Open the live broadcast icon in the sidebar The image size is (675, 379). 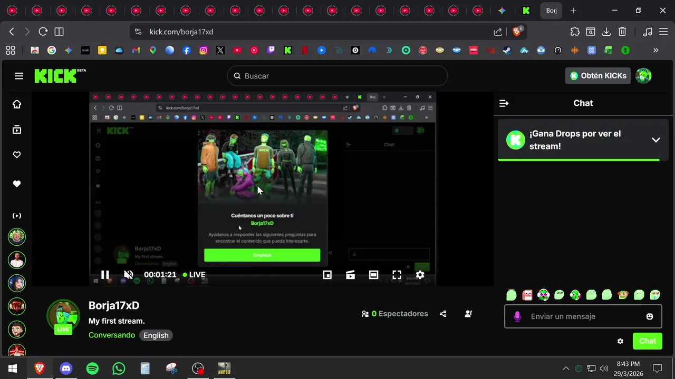click(x=17, y=216)
